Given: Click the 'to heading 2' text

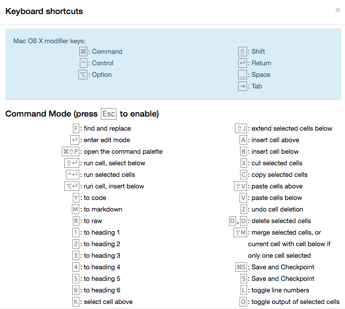Looking at the screenshot, I should (102, 244).
